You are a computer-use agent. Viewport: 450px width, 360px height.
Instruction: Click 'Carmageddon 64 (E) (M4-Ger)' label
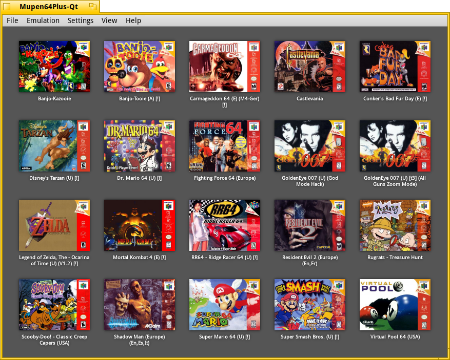tap(225, 102)
